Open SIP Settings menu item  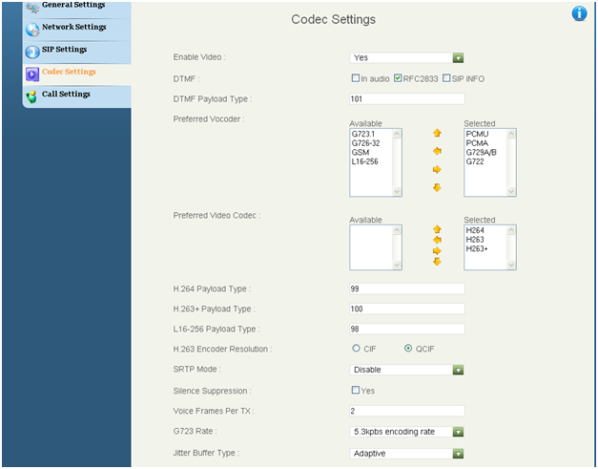click(x=65, y=50)
